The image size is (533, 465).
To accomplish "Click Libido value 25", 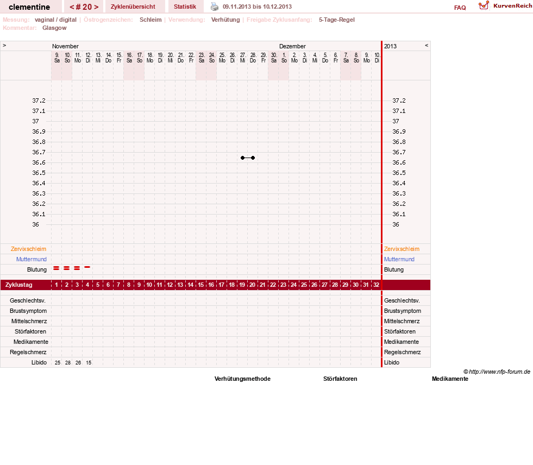I will point(58,363).
